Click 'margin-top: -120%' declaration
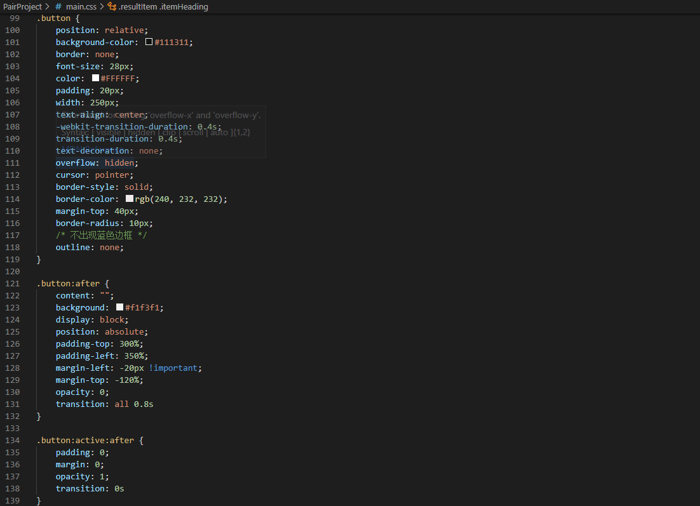This screenshot has width=700, height=506. [100, 380]
